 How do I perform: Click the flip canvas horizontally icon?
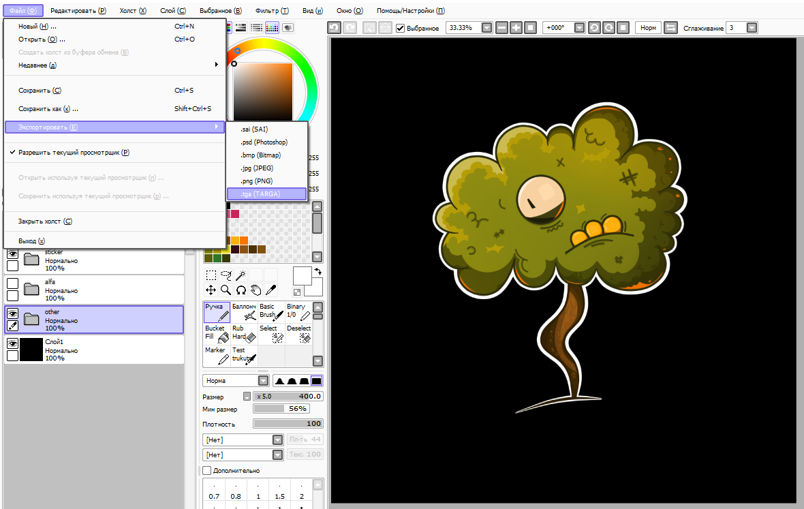[671, 28]
